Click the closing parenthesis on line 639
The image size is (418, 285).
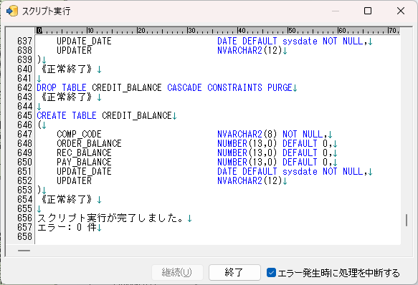click(39, 59)
